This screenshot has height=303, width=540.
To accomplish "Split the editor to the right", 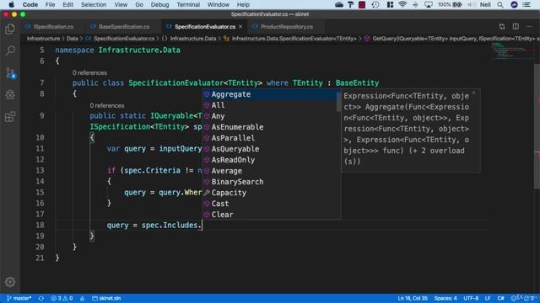I will click(x=516, y=26).
